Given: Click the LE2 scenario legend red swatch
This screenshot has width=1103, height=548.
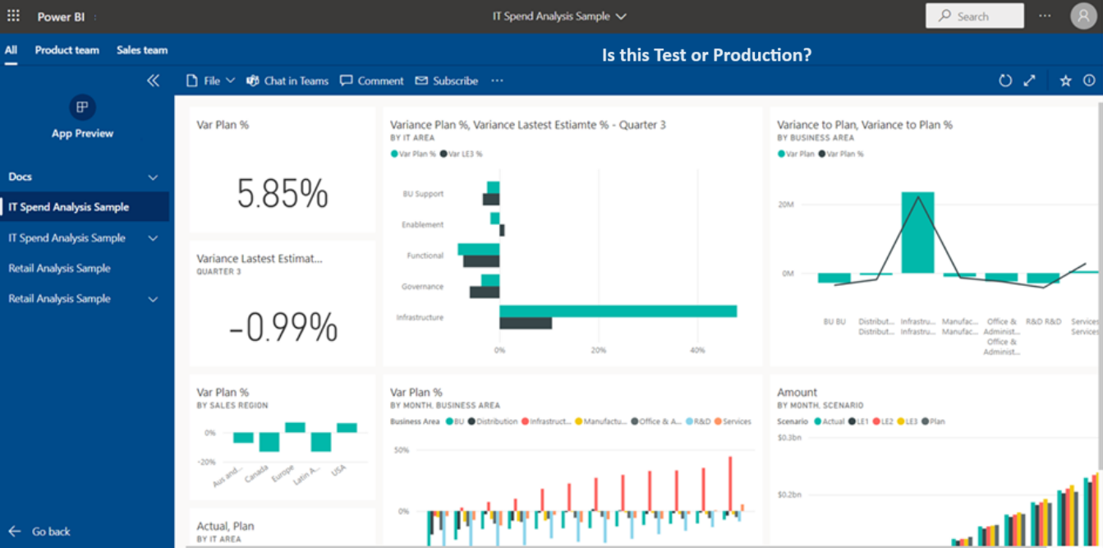Looking at the screenshot, I should pos(876,421).
